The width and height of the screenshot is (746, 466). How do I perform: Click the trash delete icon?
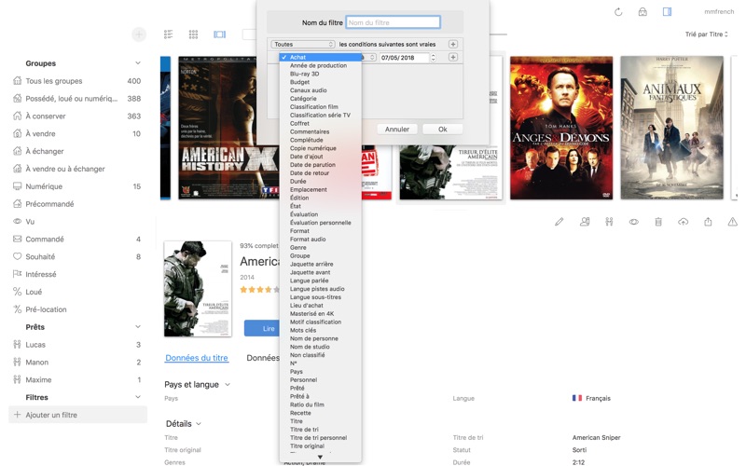coord(658,222)
